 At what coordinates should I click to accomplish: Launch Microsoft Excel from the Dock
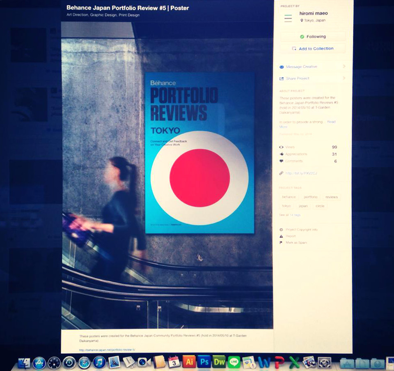[294, 362]
